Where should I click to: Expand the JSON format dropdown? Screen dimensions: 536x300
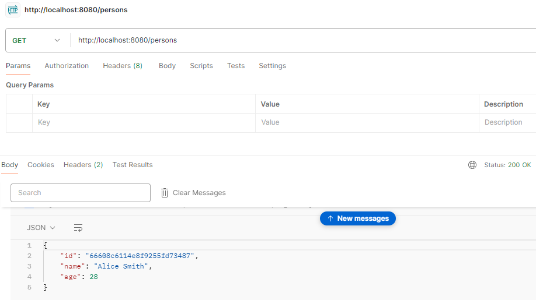41,228
